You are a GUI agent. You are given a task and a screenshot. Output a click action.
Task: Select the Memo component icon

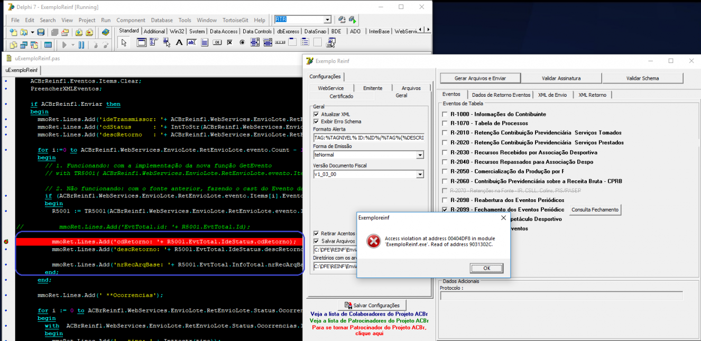point(205,43)
